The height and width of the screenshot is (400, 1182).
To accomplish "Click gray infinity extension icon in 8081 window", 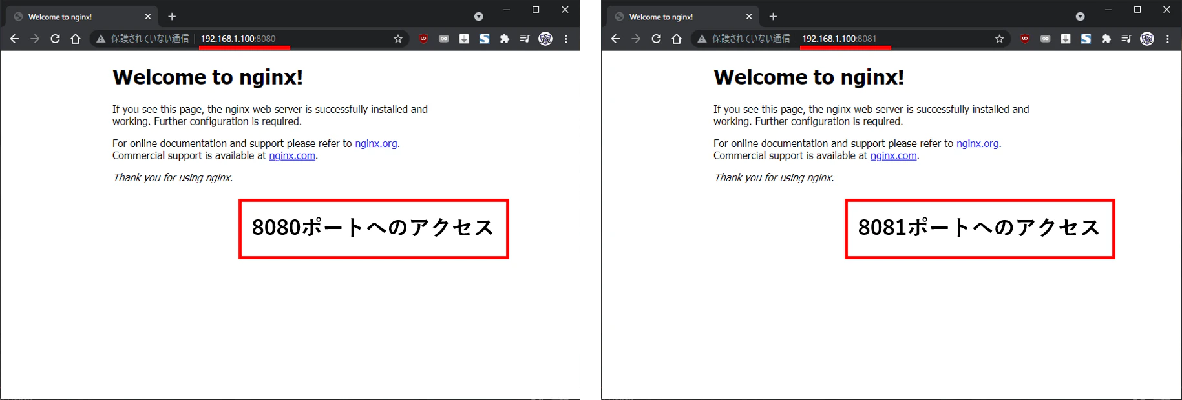I will 1046,39.
